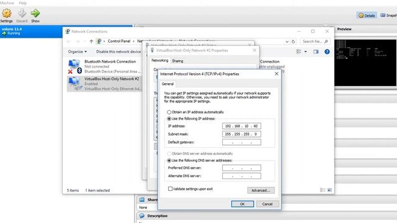Switch to the Networking tab
Image resolution: width=397 pixels, height=223 pixels.
click(x=159, y=61)
